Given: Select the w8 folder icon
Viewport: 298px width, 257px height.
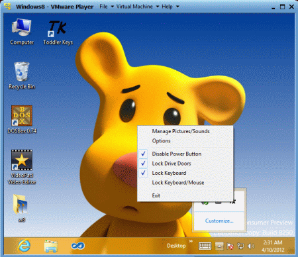Looking at the screenshot, I should [x=21, y=208].
